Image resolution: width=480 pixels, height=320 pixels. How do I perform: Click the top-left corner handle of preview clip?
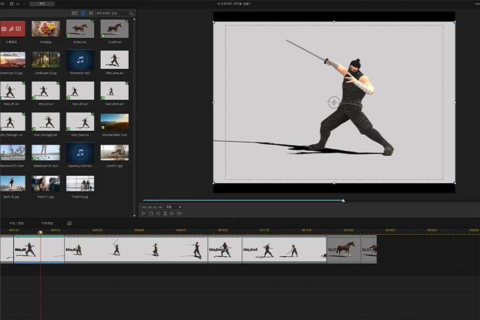tap(214, 22)
